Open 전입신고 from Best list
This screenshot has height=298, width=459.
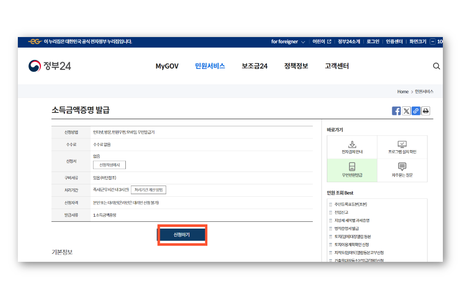tap(341, 212)
